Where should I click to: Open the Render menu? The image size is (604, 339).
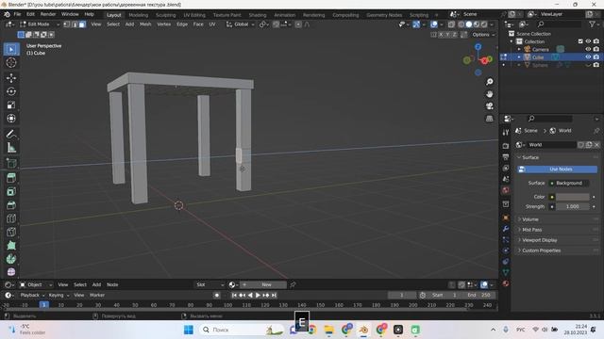[x=48, y=14]
